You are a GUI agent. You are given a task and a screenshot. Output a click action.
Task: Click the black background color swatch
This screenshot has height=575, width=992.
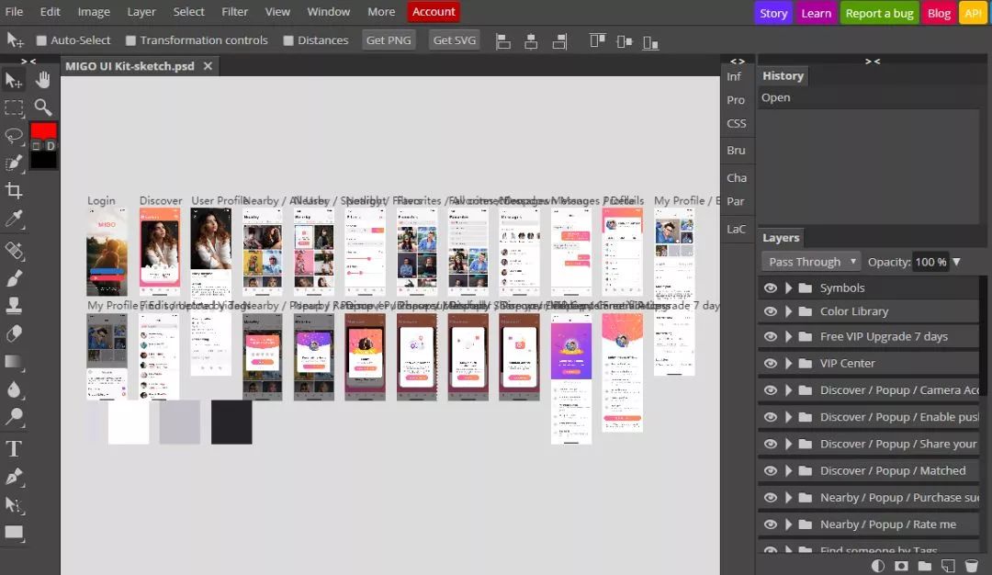44,161
